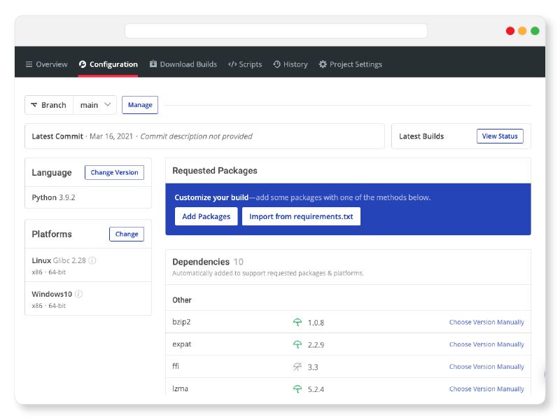
Task: Go to Download Builds tab
Action: coord(183,64)
